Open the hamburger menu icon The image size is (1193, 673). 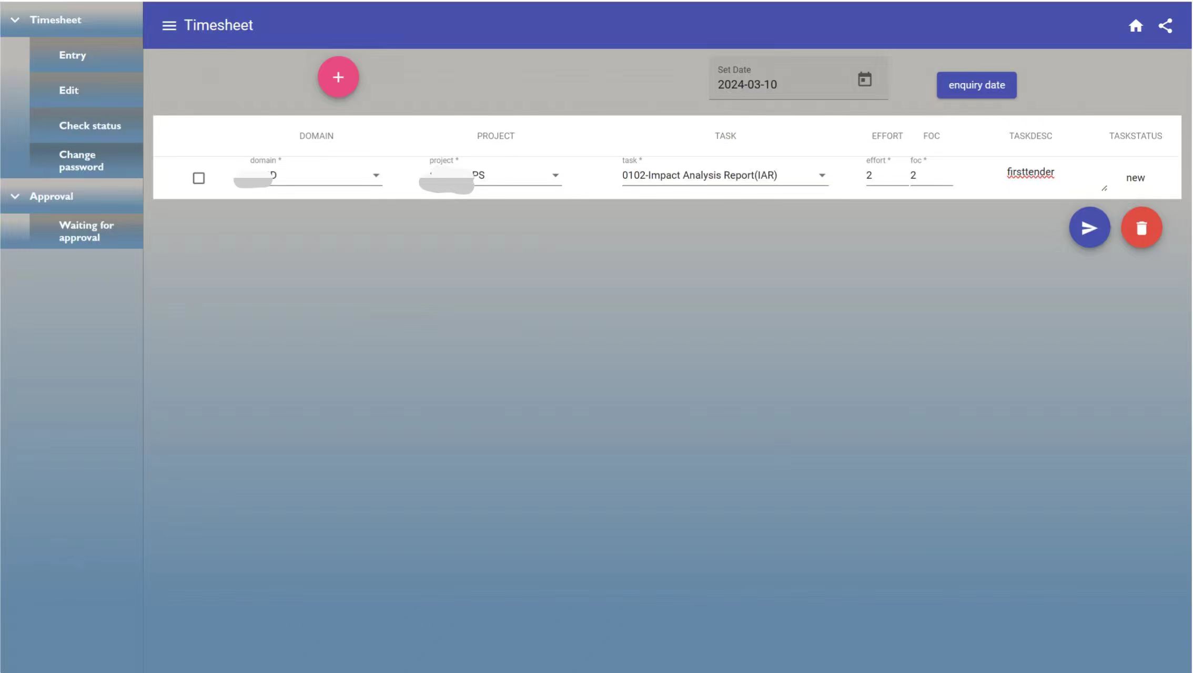click(169, 25)
